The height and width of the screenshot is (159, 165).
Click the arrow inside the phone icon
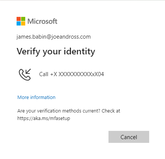click(28, 72)
